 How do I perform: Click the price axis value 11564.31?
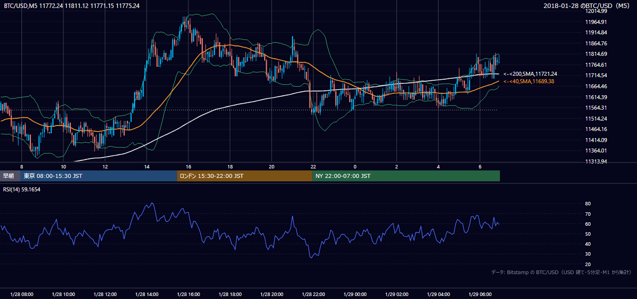(x=595, y=108)
